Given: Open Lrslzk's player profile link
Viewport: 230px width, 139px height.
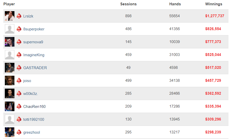Looking at the screenshot, I should [x=28, y=16].
